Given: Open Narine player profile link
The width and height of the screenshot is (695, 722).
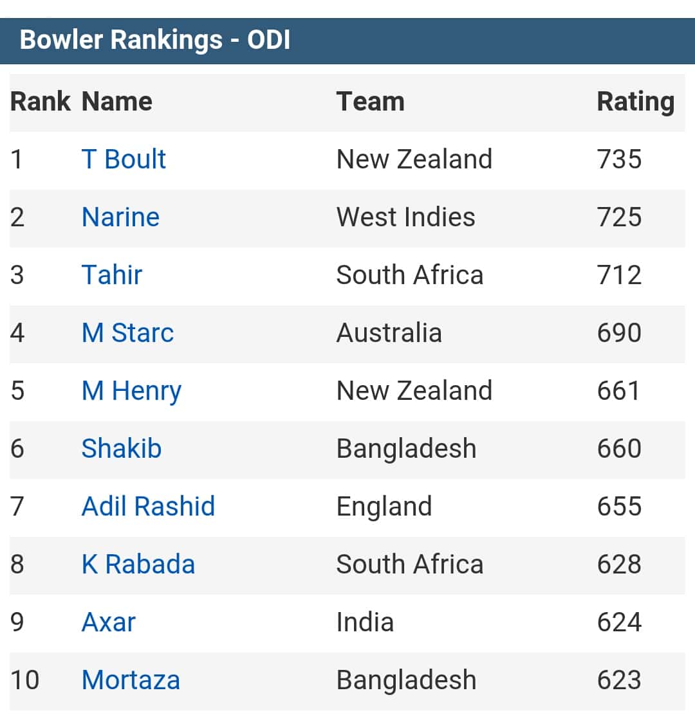Looking at the screenshot, I should click(x=121, y=217).
